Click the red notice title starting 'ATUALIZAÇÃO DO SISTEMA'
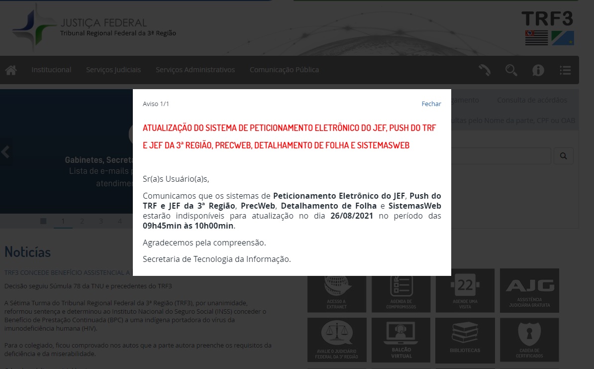This screenshot has height=369, width=594. pos(290,136)
